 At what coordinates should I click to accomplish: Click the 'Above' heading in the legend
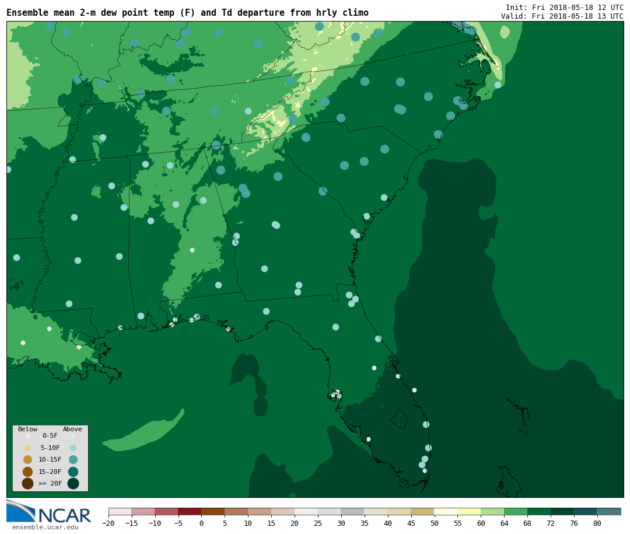(72, 429)
